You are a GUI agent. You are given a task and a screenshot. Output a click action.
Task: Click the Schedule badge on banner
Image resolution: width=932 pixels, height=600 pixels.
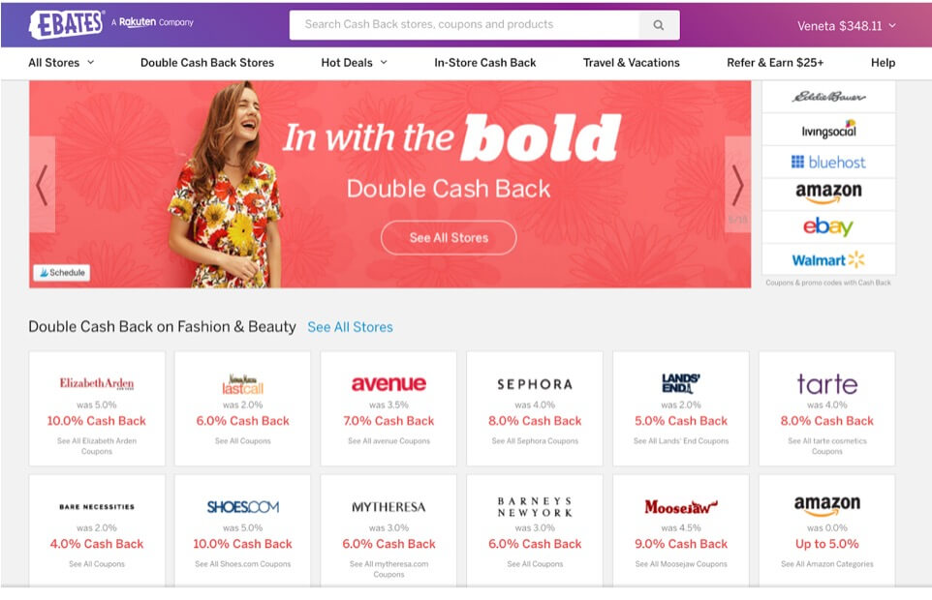tap(62, 272)
